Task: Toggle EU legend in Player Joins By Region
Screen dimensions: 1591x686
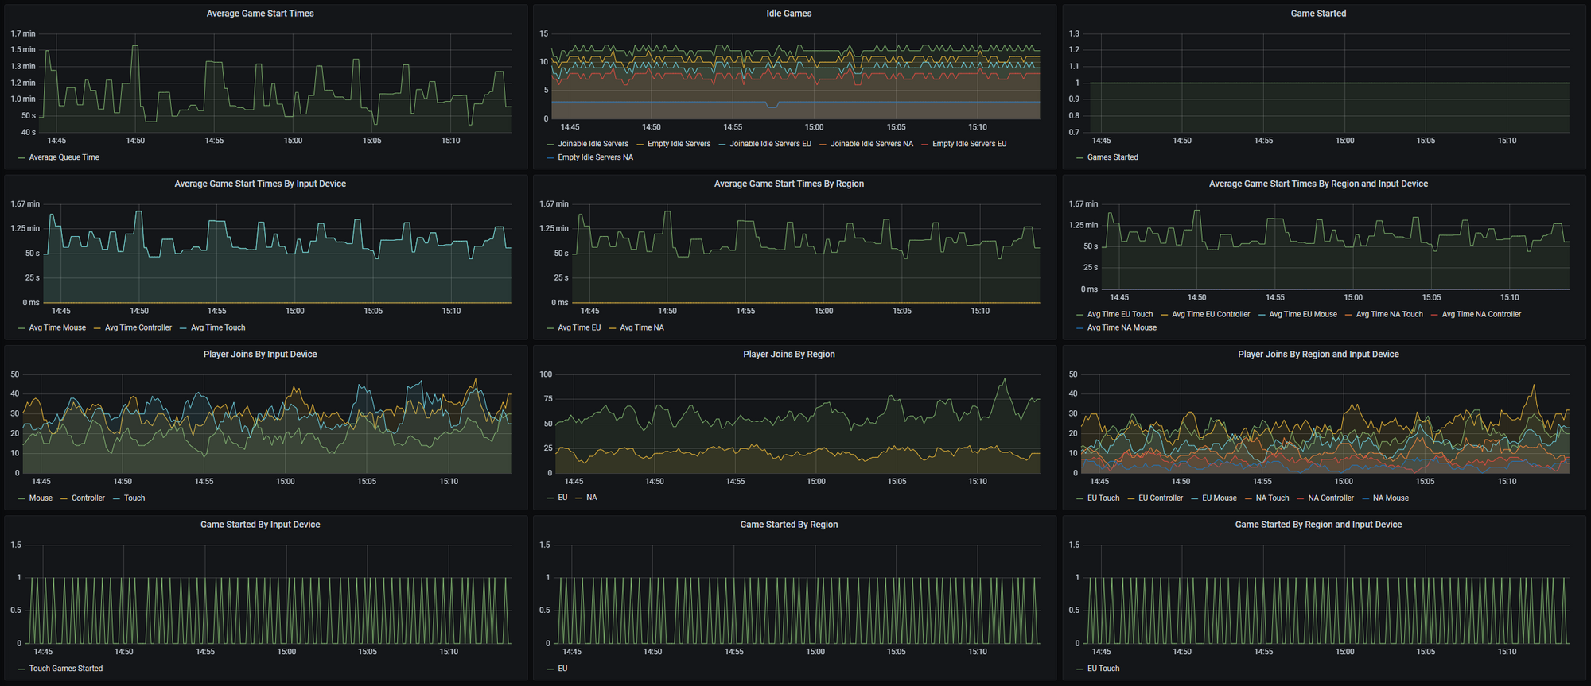Action: point(562,498)
